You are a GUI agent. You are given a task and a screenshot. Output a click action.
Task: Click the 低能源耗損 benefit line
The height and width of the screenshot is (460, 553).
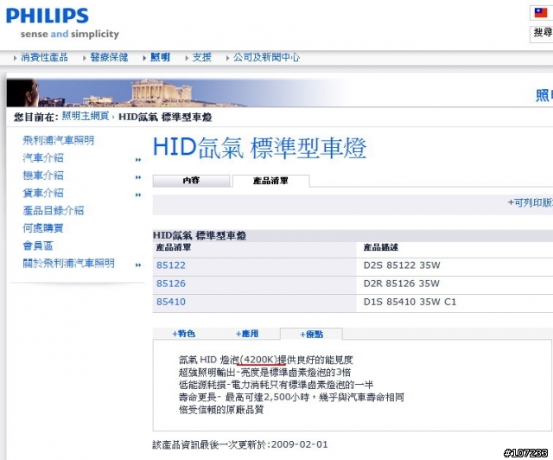[276, 385]
